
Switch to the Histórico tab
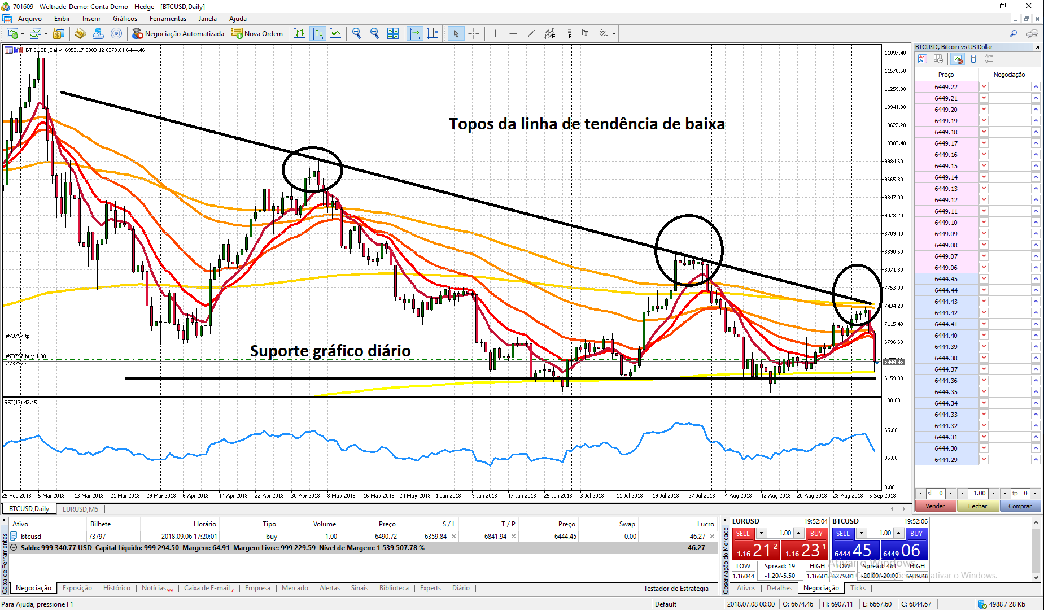[116, 588]
